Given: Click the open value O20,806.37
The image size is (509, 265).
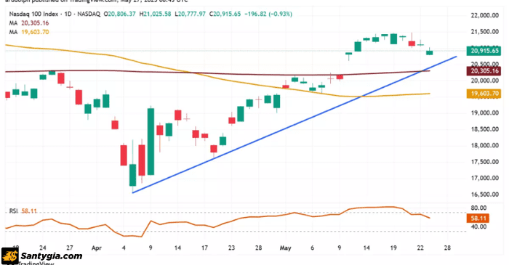Looking at the screenshot, I should [120, 14].
